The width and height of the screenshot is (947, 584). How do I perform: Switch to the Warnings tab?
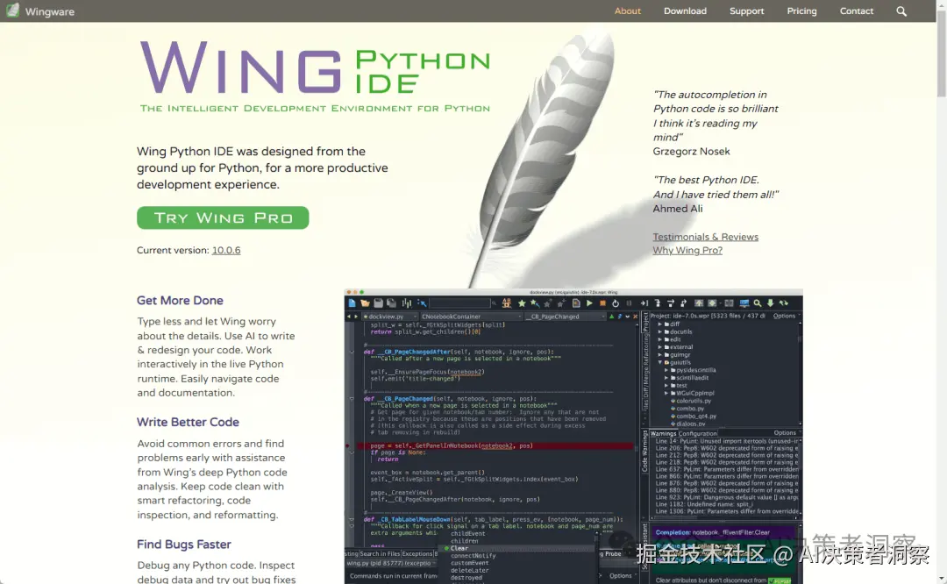[663, 434]
